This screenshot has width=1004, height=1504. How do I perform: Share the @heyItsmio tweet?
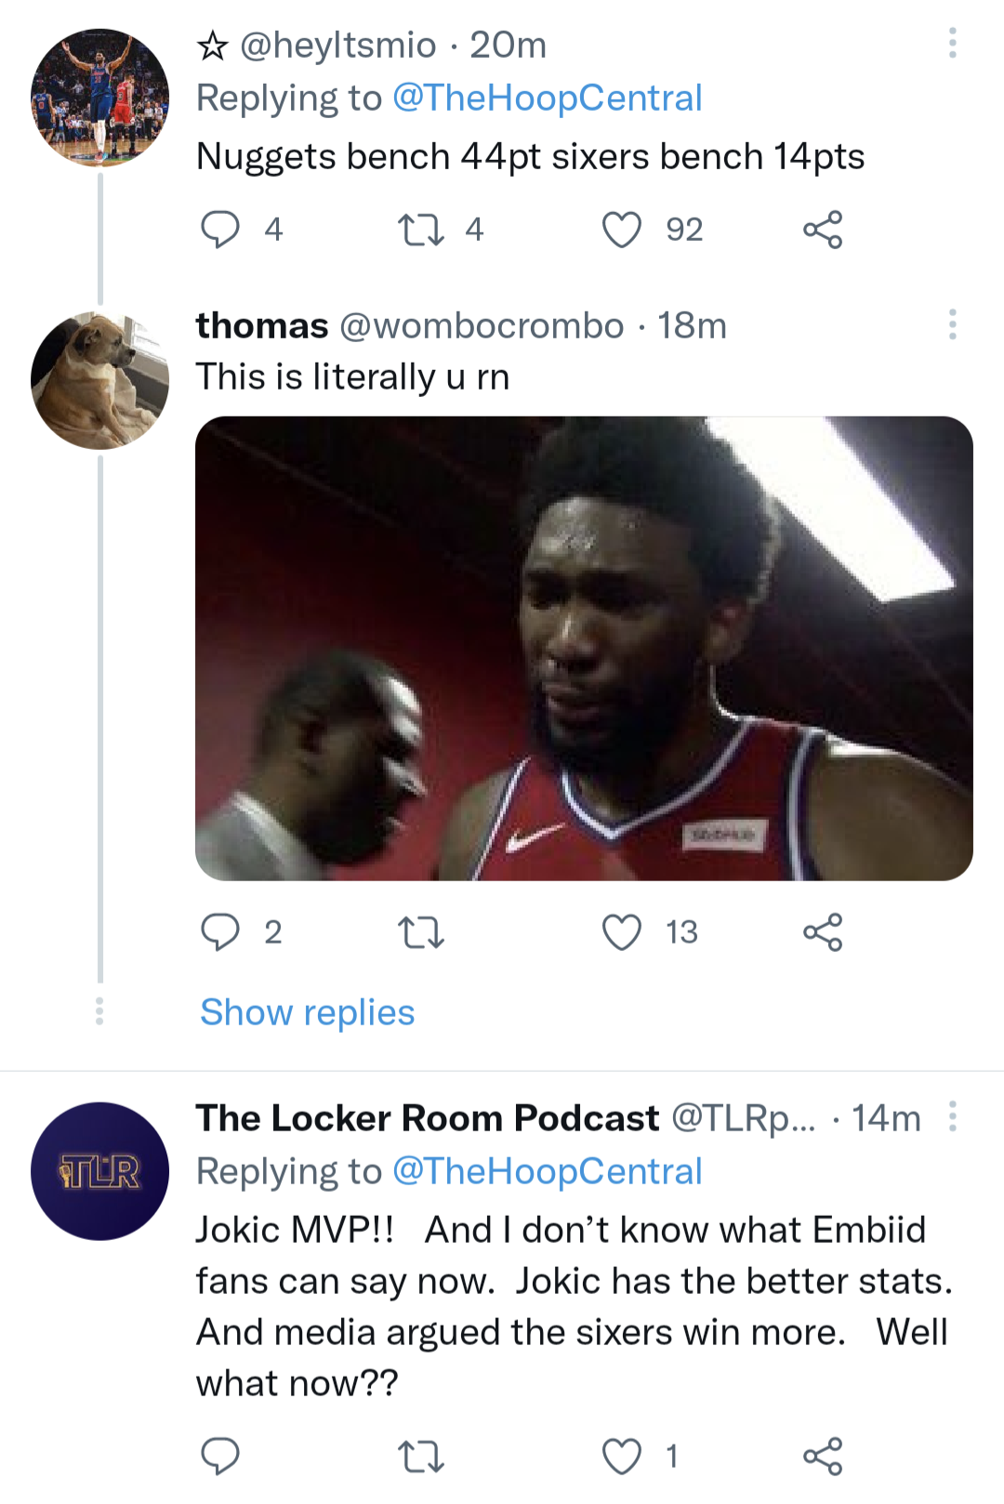pyautogui.click(x=823, y=230)
